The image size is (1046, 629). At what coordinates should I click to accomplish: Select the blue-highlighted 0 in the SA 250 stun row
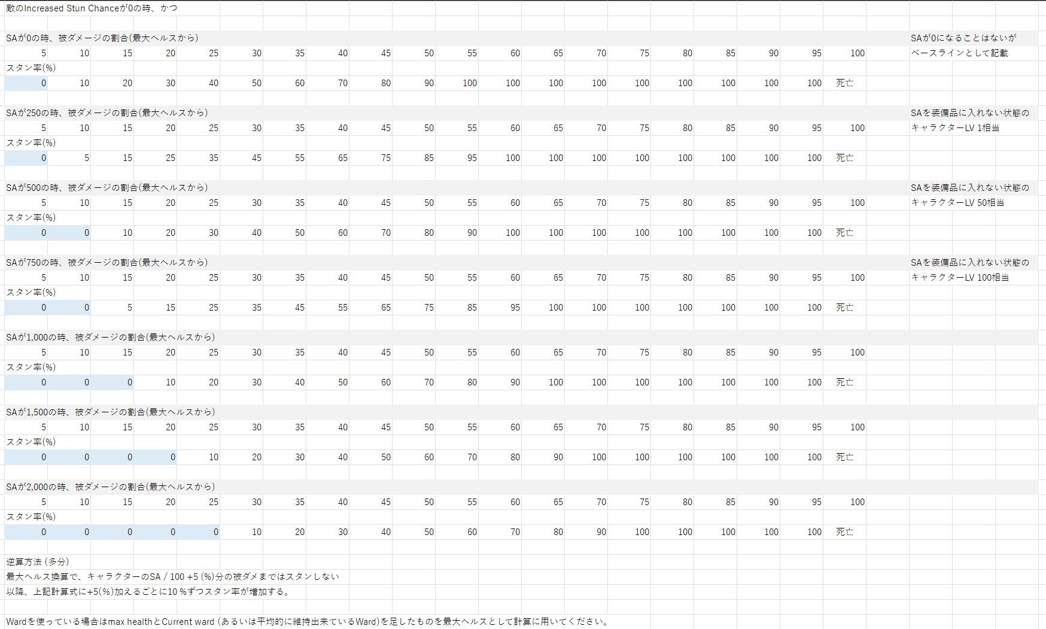tap(26, 158)
